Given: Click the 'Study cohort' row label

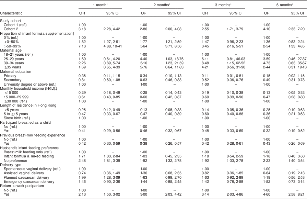Looking at the screenshot, I should tap(11, 21).
